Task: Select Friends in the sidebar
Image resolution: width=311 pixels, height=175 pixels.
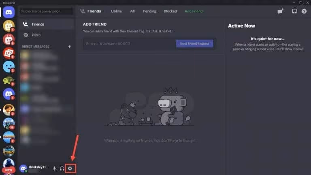Action: coord(47,24)
